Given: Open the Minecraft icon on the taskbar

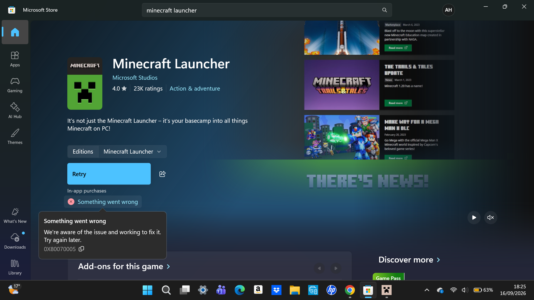Looking at the screenshot, I should 387,290.
